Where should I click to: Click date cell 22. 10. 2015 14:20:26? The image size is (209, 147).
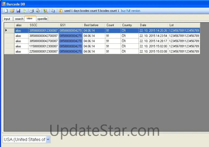point(153,30)
